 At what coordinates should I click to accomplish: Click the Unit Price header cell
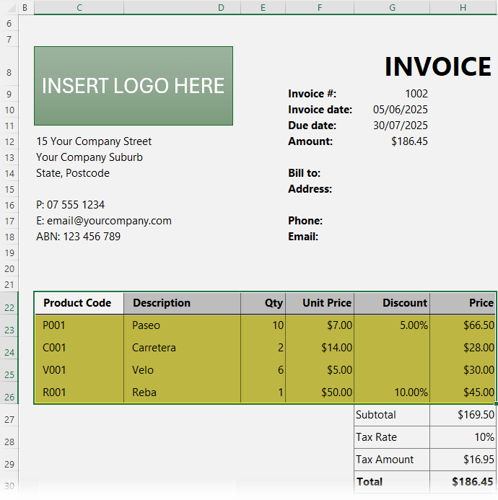[320, 303]
